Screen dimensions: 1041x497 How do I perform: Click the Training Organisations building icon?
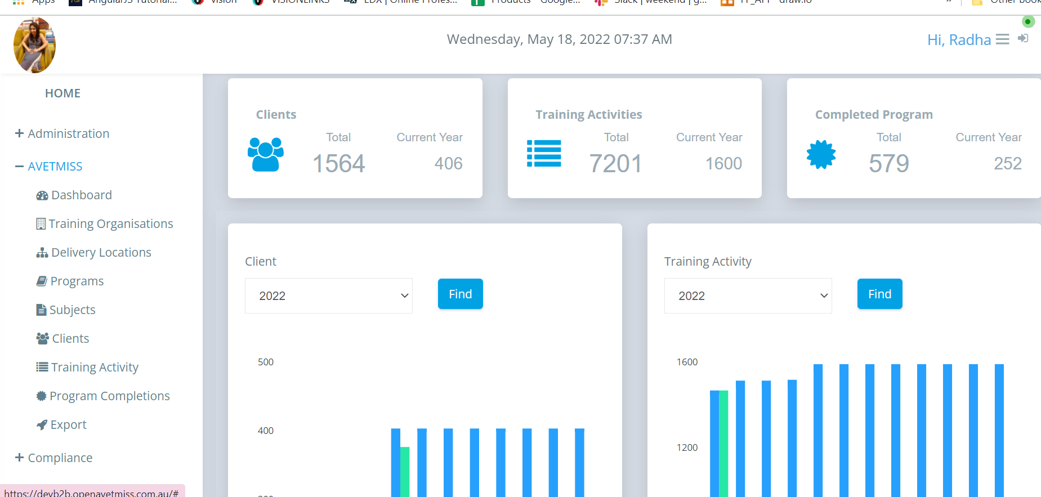coord(41,223)
